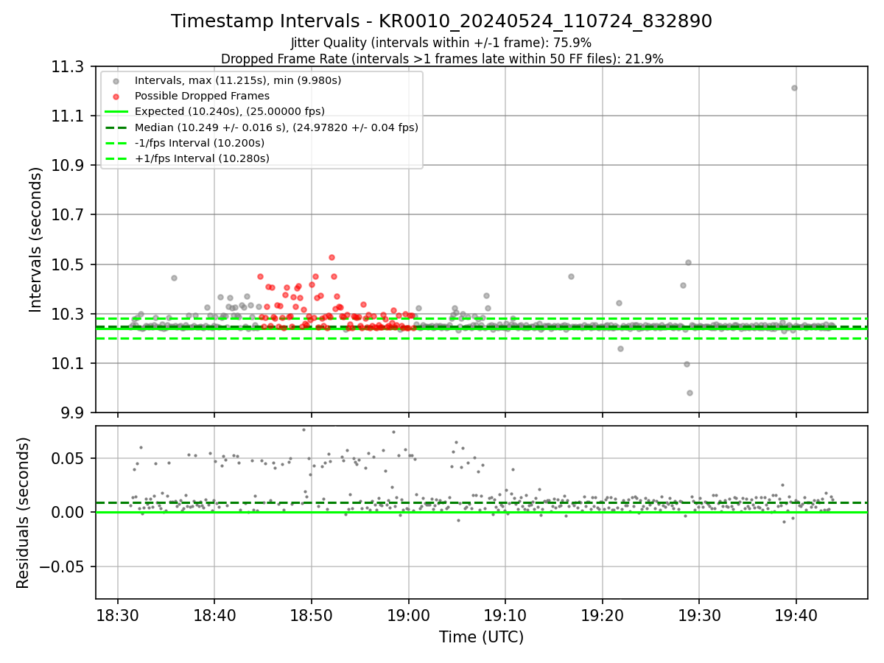Select legend entry starting with "Median (10.249"
This screenshot has height=663, width=884.
pyautogui.click(x=276, y=127)
